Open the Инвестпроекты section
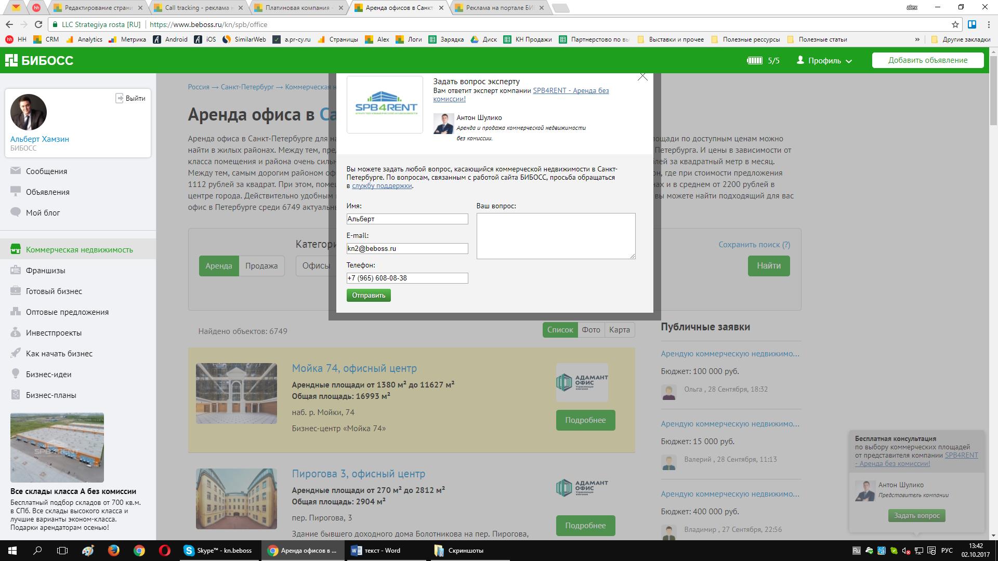The image size is (998, 561). (x=54, y=333)
